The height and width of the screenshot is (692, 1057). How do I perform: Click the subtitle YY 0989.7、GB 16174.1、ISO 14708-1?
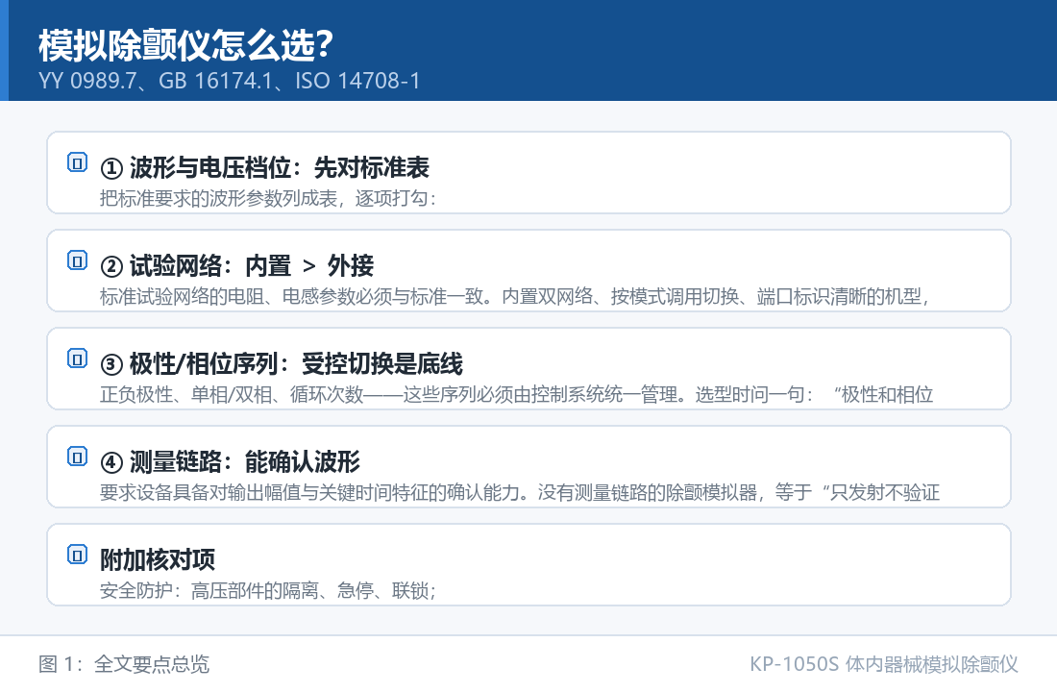pos(230,81)
